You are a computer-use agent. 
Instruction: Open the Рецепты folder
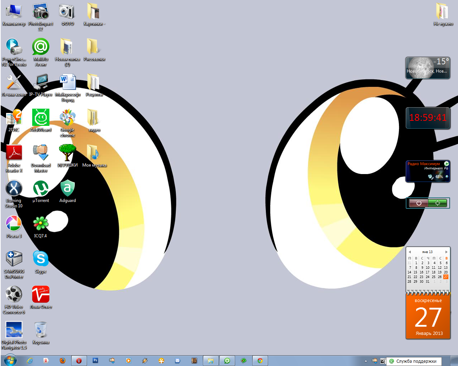coord(94,85)
